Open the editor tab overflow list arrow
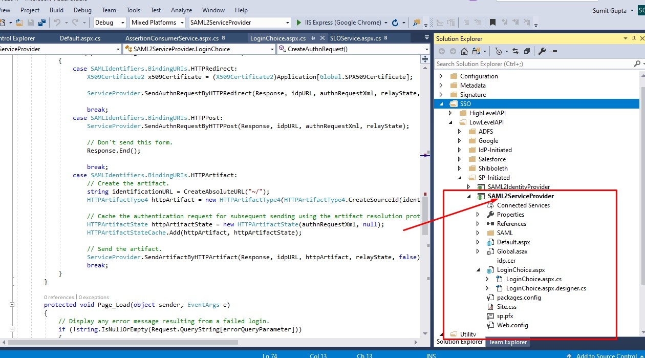The height and width of the screenshot is (358, 645). point(427,38)
